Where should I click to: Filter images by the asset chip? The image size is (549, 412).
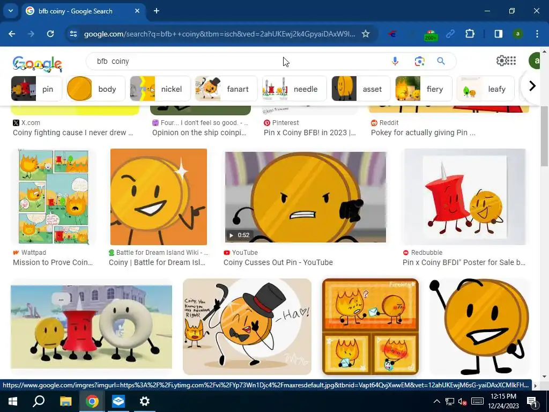pos(361,89)
